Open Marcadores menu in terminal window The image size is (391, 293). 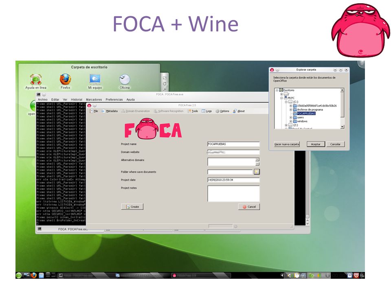click(94, 99)
